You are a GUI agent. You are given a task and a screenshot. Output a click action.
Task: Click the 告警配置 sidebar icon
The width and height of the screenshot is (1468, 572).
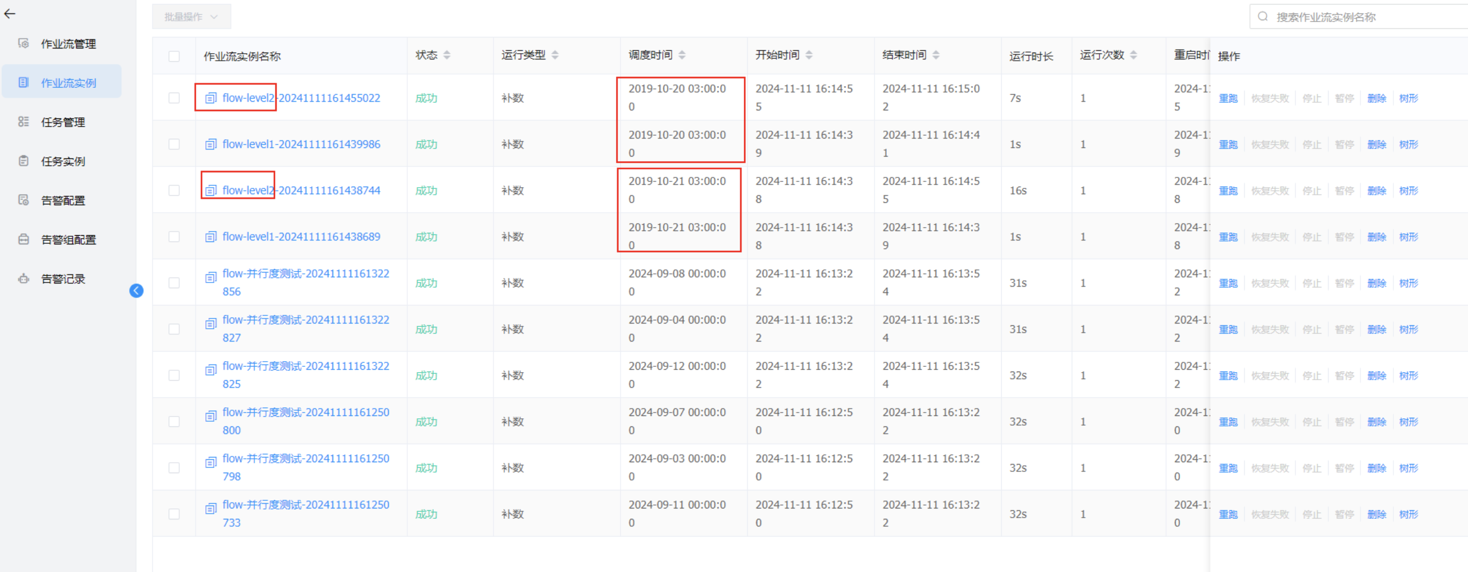pos(23,200)
